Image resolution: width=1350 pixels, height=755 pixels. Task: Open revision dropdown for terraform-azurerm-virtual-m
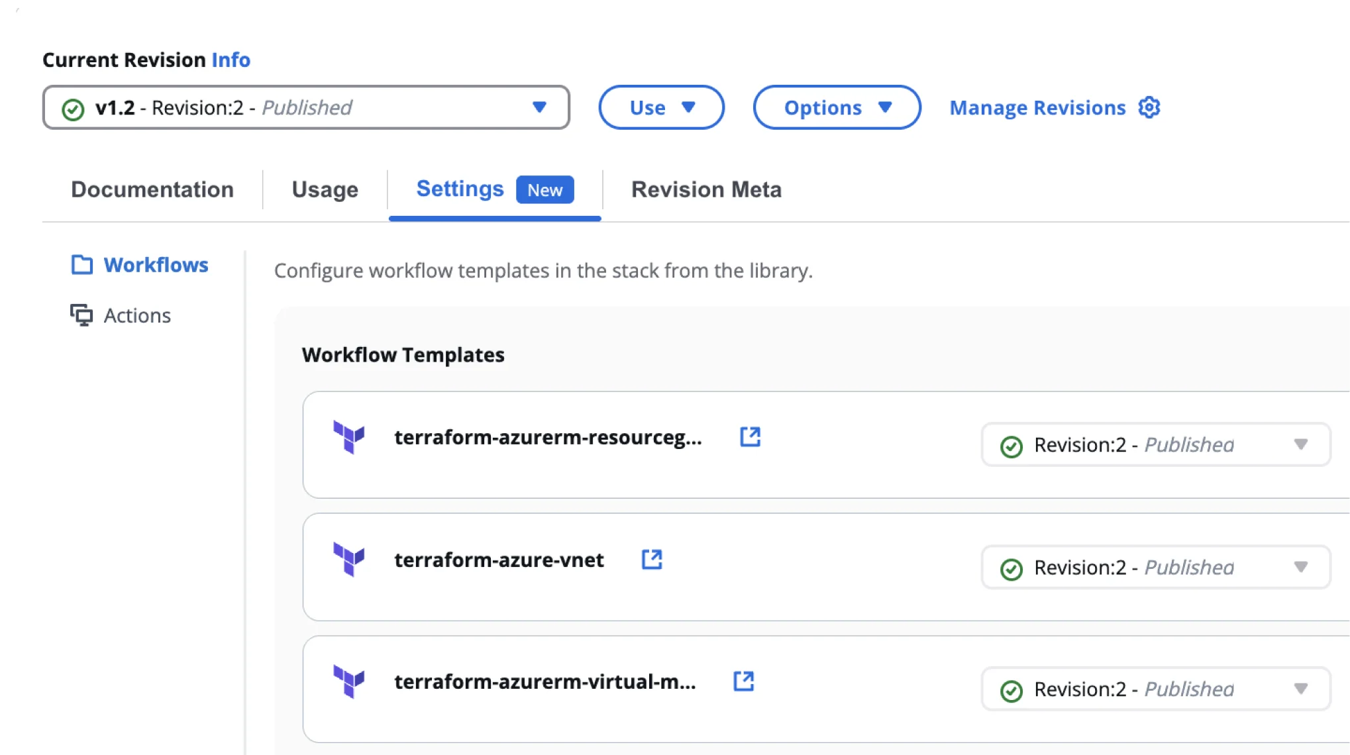1301,689
